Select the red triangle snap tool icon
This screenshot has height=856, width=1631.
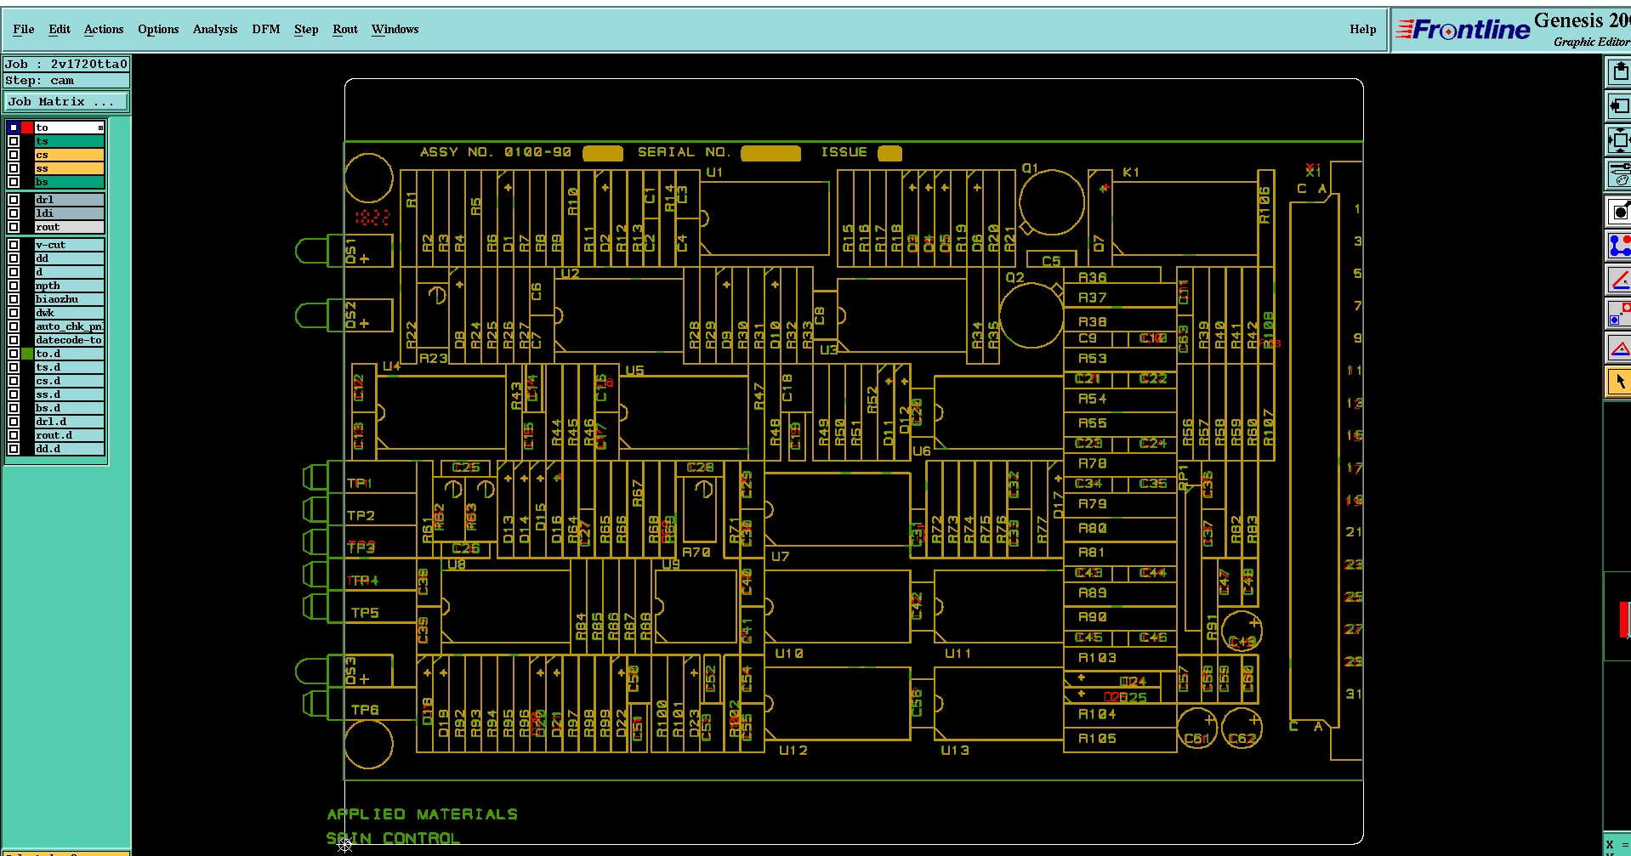[1619, 348]
